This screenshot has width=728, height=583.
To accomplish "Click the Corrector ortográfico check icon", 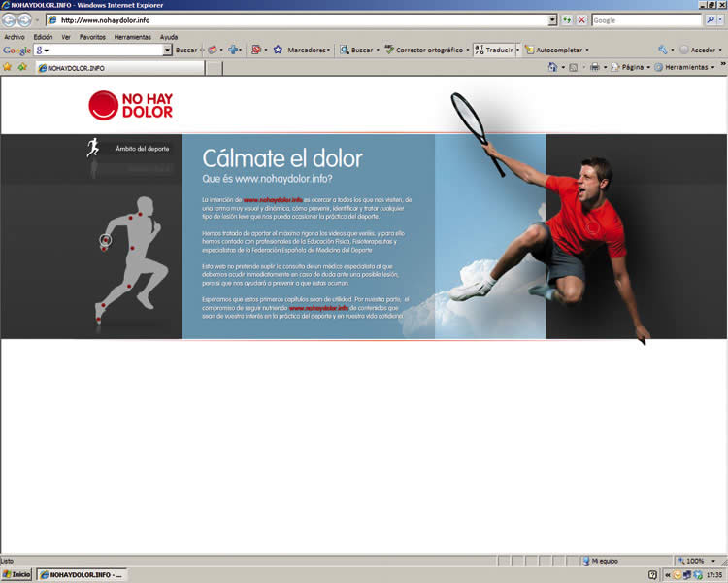I will tap(389, 50).
